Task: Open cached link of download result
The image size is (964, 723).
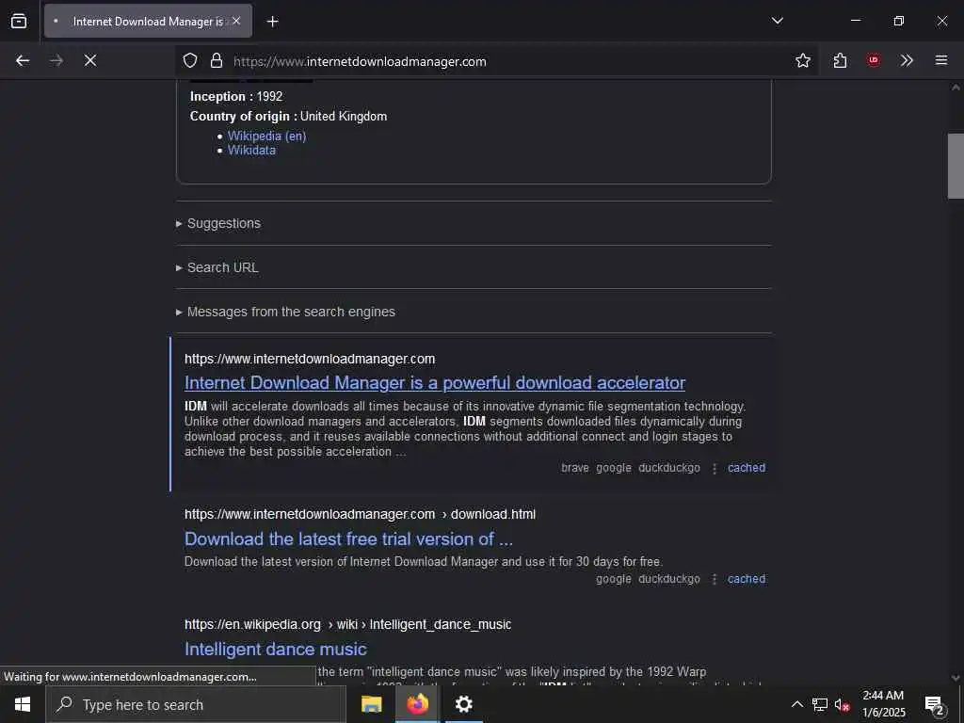Action: coord(747,579)
